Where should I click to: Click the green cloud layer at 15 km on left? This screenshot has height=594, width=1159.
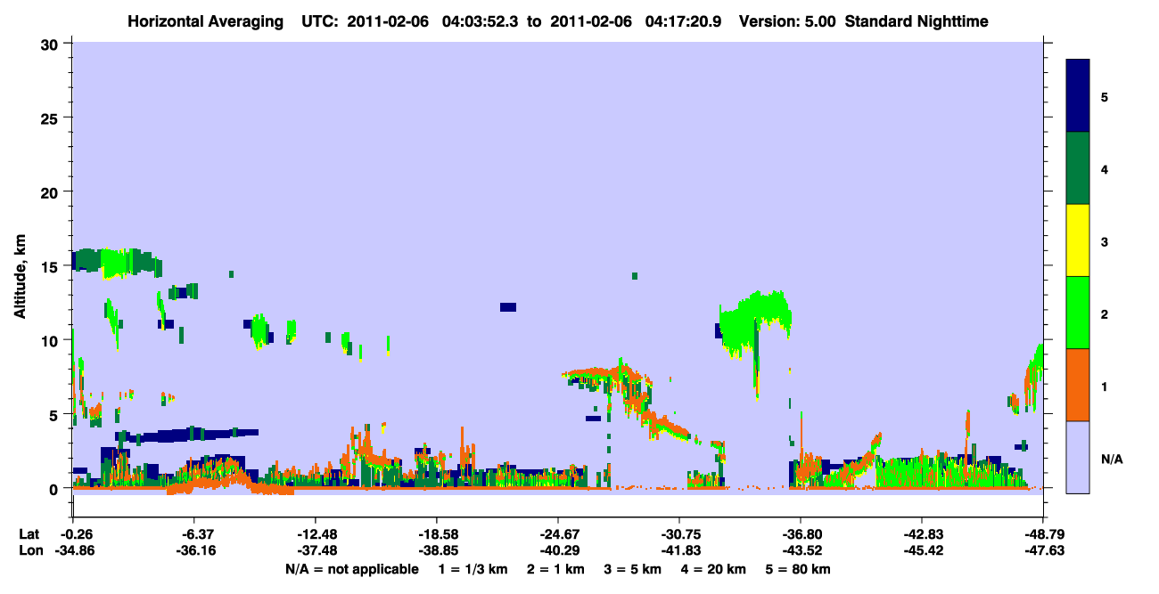click(118, 263)
